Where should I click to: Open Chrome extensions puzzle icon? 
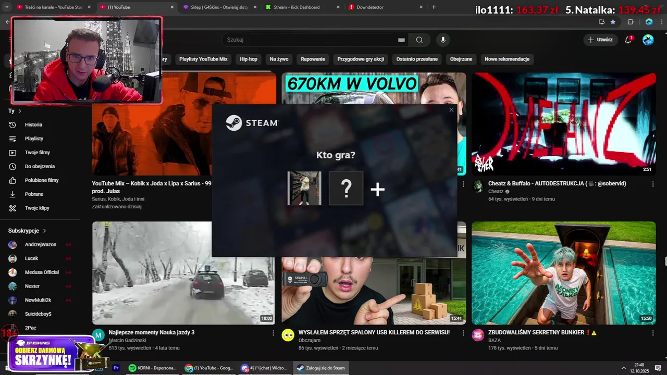(631, 22)
